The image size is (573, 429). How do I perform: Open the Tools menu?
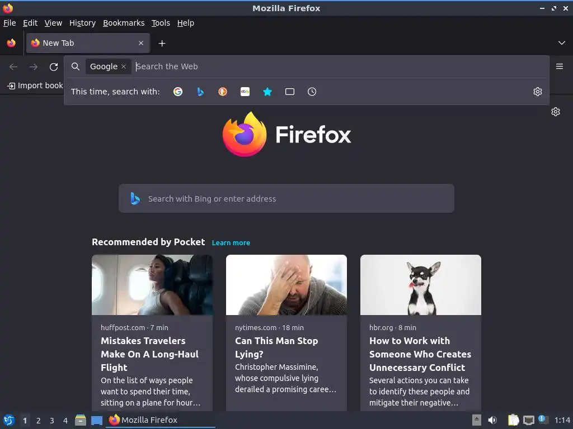(161, 23)
